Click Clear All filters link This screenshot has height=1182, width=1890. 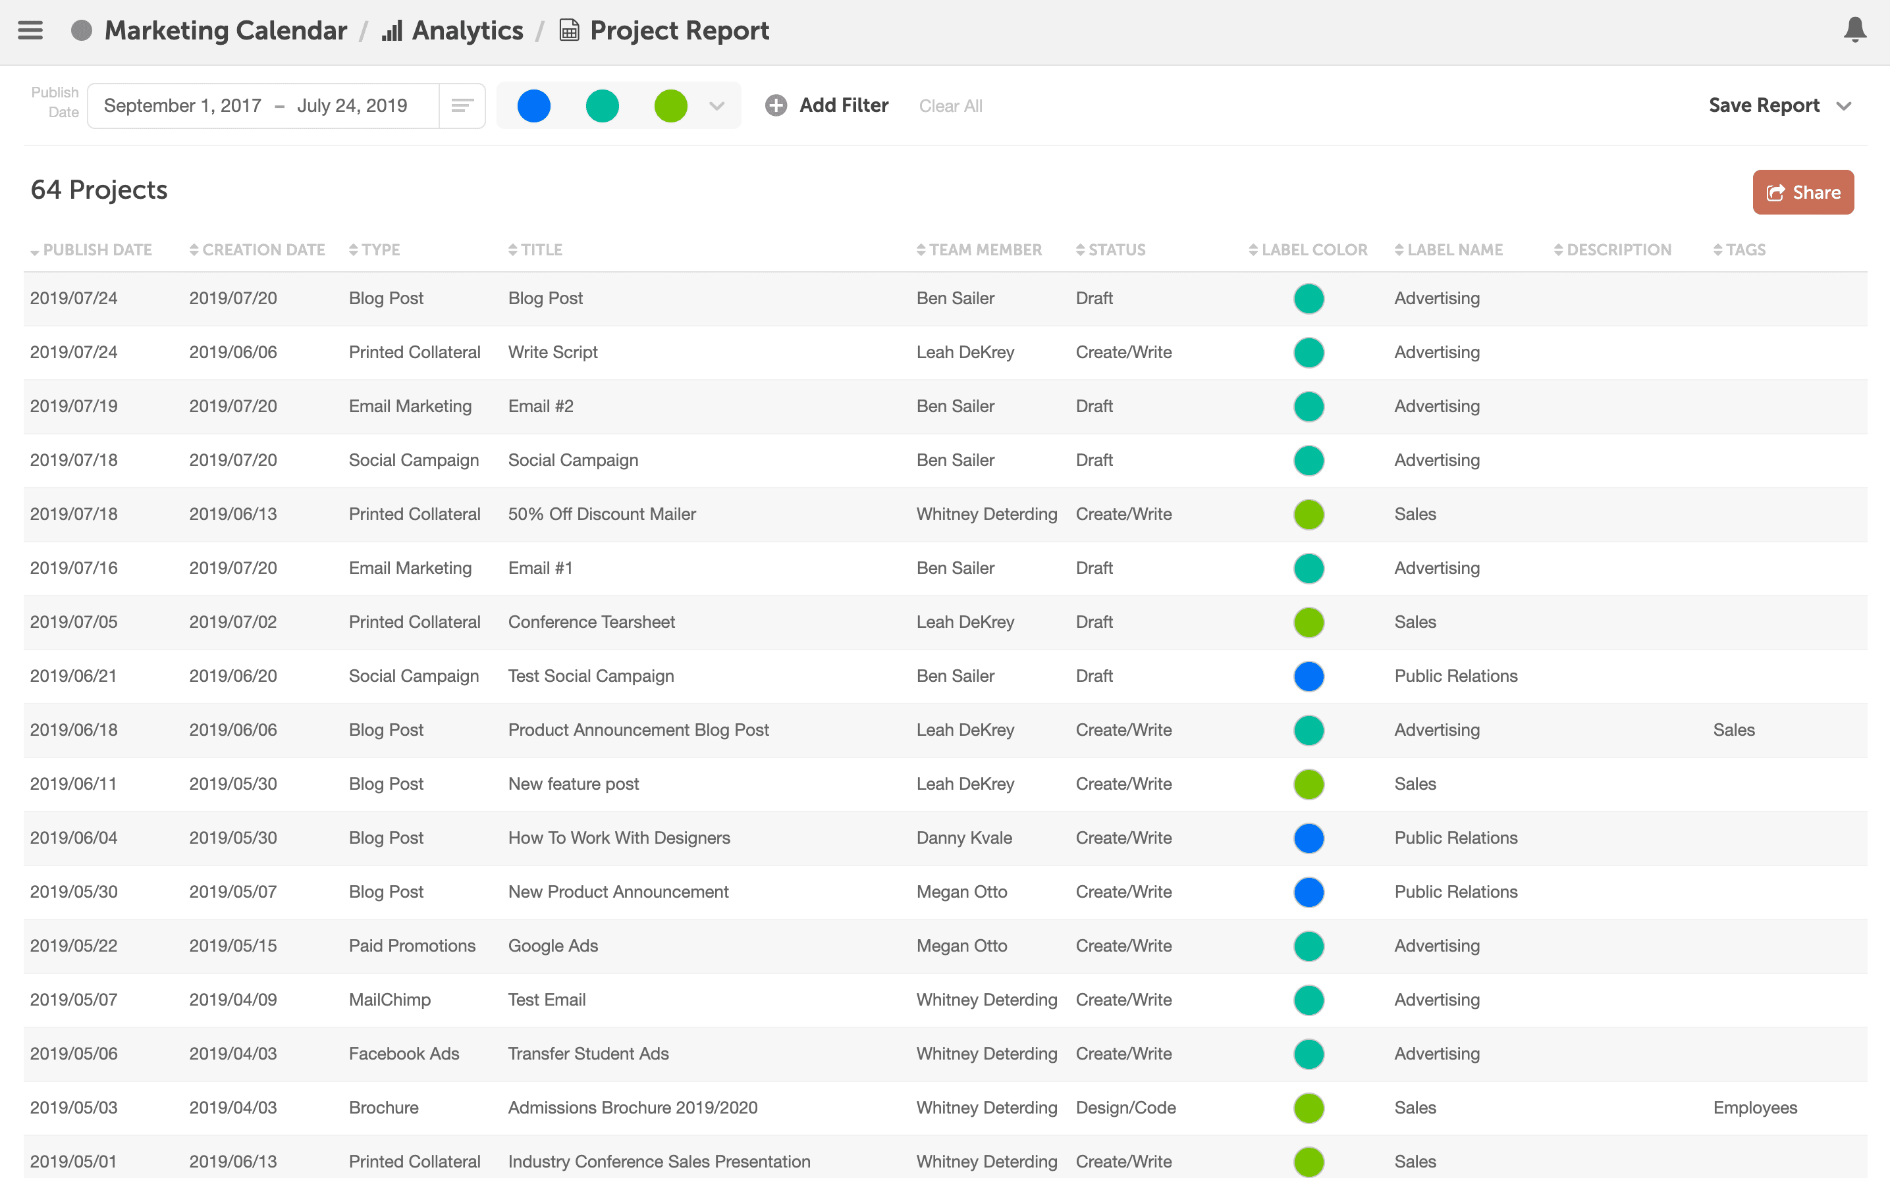(x=950, y=105)
